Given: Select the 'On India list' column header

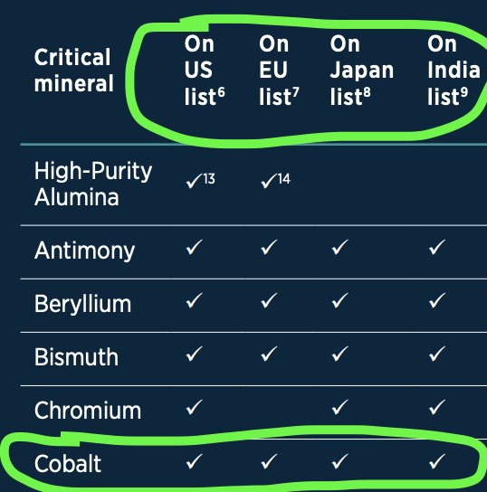Looking at the screenshot, I should tap(454, 71).
